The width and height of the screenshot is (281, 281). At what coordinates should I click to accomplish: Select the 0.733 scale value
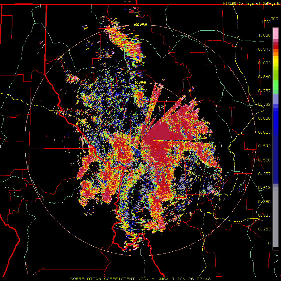pos(264,105)
